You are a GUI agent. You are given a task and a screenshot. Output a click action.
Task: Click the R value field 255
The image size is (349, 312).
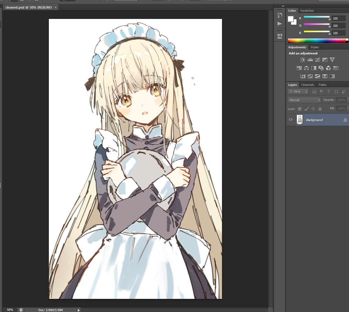pos(339,19)
